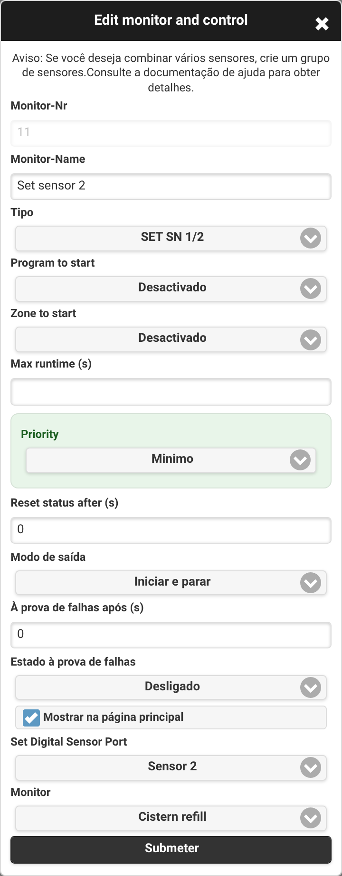The width and height of the screenshot is (342, 876).
Task: Uncheck Mostrar na página principal checkbox
Action: 31,717
